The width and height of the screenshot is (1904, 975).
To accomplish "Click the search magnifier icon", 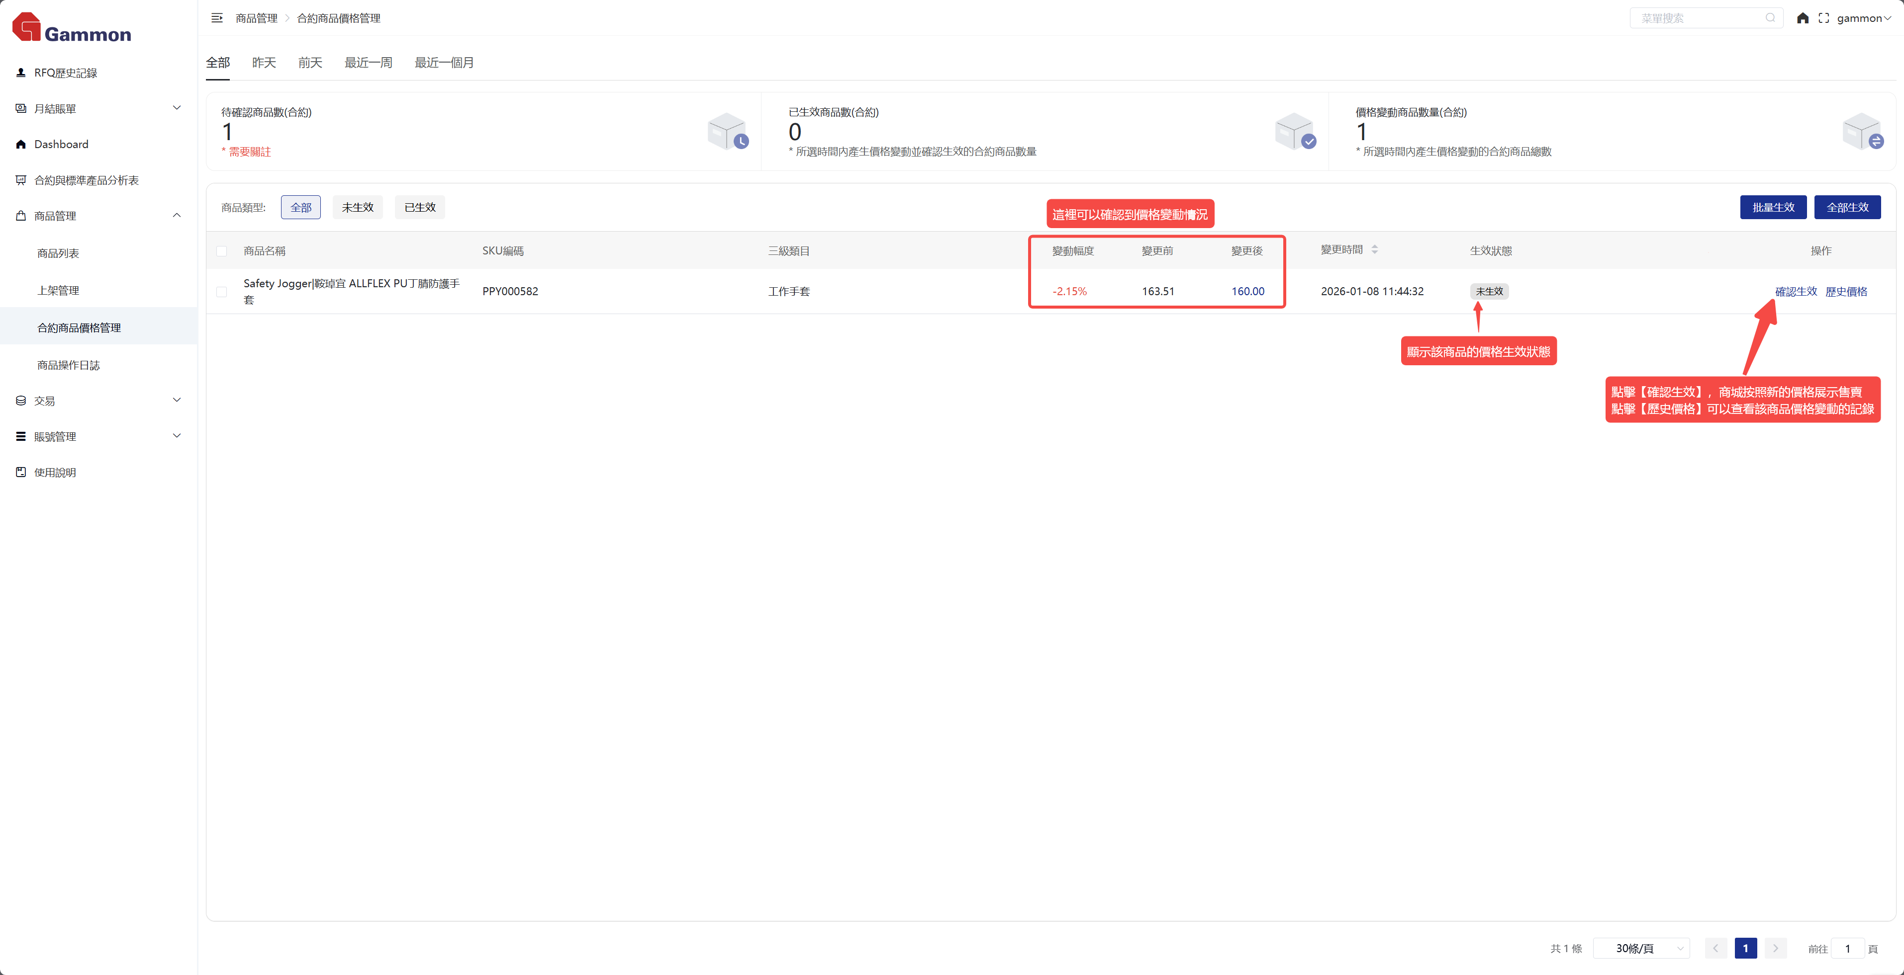I will click(x=1770, y=18).
